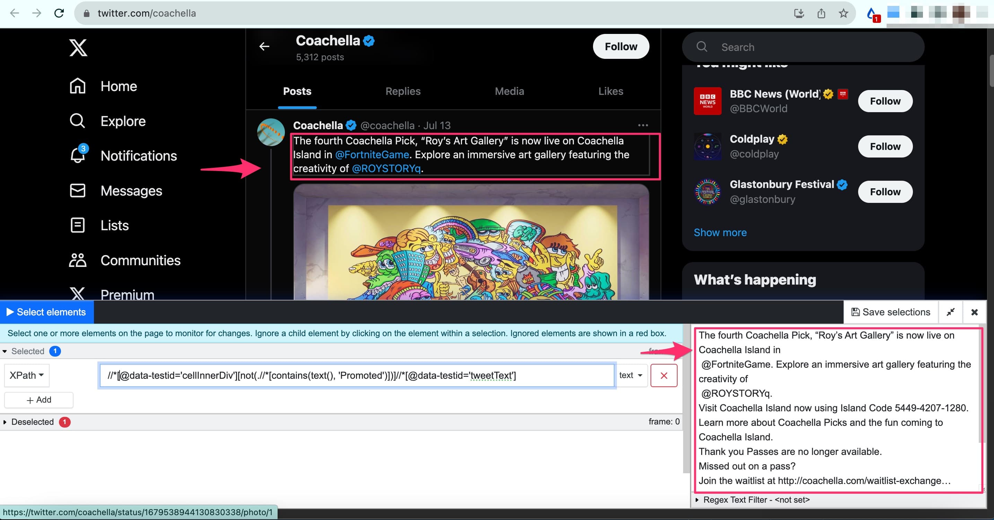This screenshot has height=520, width=994.
Task: Click the back arrow on Coachella profile
Action: click(x=264, y=46)
